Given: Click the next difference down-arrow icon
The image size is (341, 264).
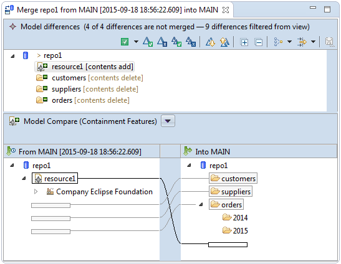Looking at the screenshot, I should pyautogui.click(x=210, y=42).
